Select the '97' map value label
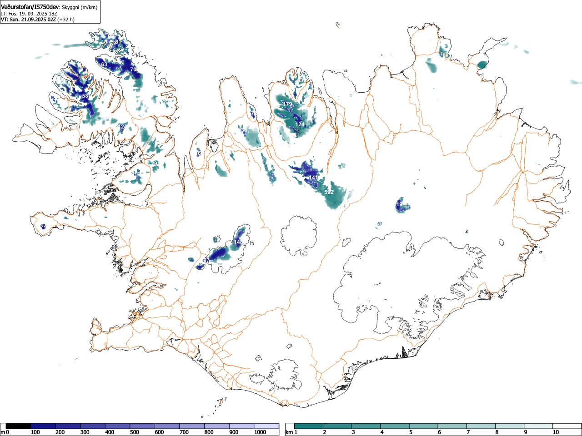Image resolution: width=582 pixels, height=436 pixels. [206, 260]
